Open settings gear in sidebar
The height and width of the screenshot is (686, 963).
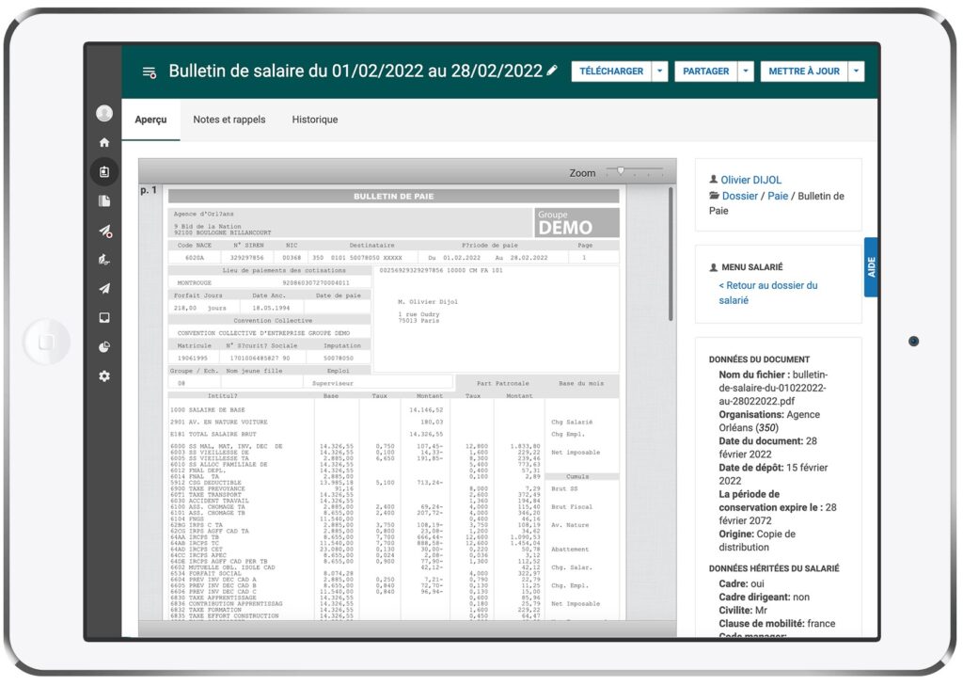(104, 376)
